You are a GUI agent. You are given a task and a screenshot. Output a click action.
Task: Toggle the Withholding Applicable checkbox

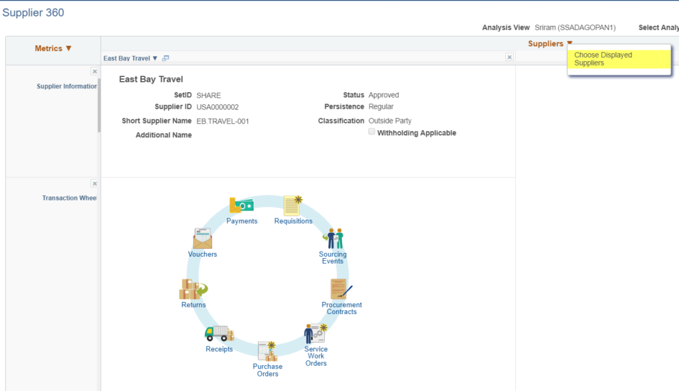tap(371, 132)
